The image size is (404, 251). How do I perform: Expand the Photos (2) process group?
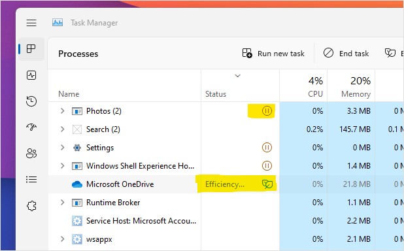62,111
